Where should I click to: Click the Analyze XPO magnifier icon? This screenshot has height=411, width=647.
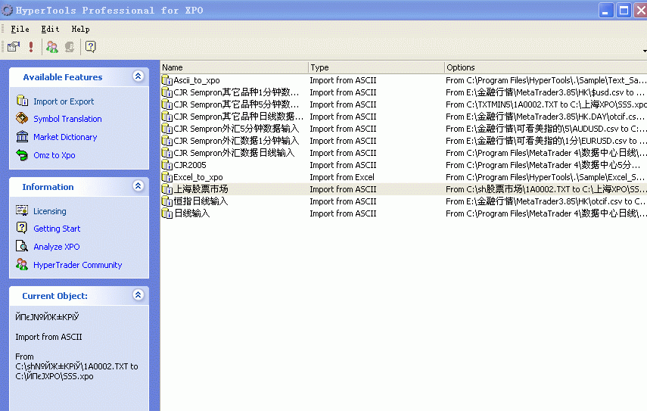click(x=22, y=246)
